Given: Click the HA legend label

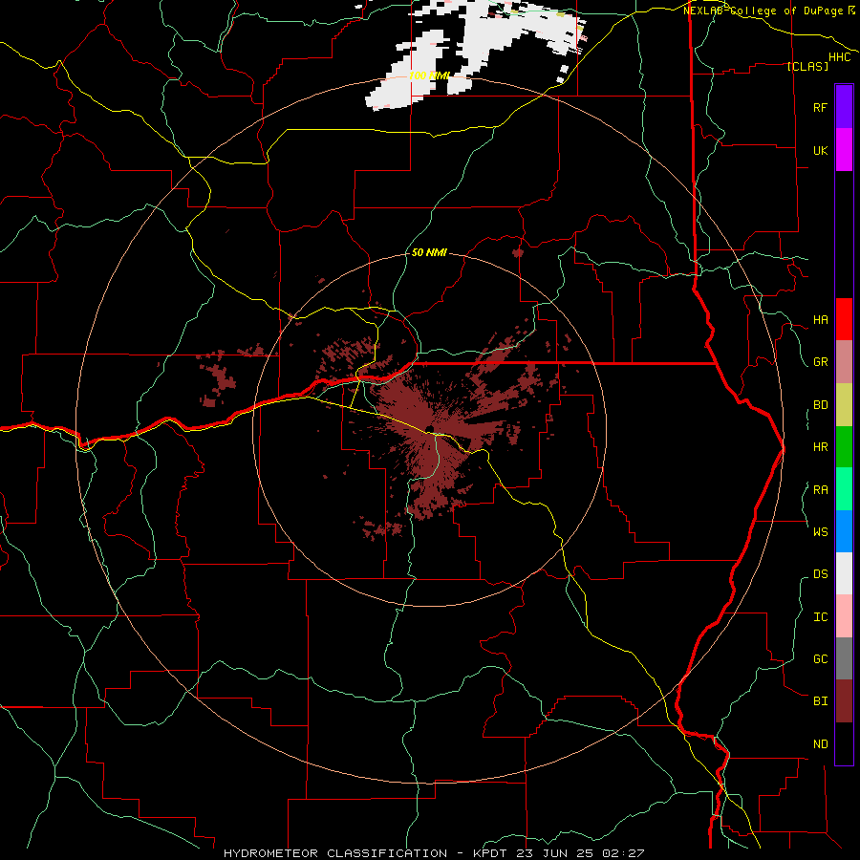Looking at the screenshot, I should click(x=820, y=319).
